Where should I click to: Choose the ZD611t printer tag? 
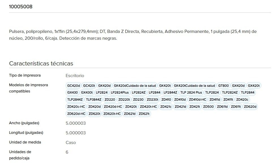(x=236, y=107)
